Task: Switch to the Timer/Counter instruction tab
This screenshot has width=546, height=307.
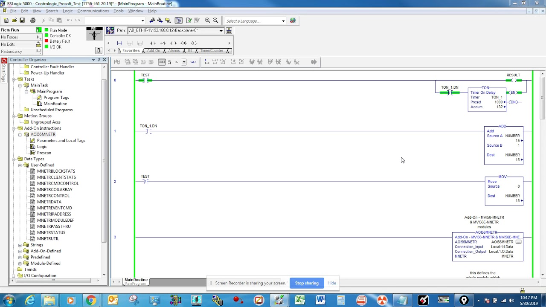Action: [212, 51]
